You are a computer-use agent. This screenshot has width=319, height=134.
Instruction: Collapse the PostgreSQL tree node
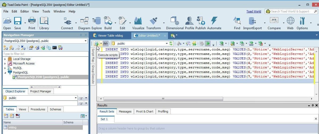click(5, 73)
